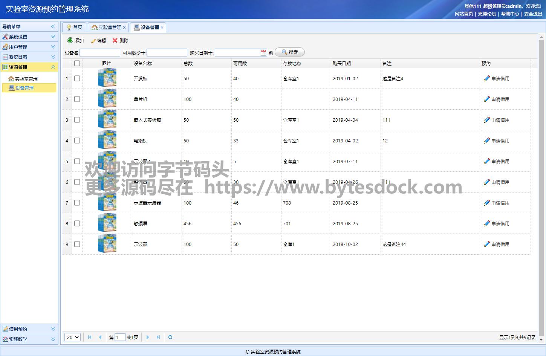Switch to the 首页 tab
Screen dimensions: 546x356
75,28
